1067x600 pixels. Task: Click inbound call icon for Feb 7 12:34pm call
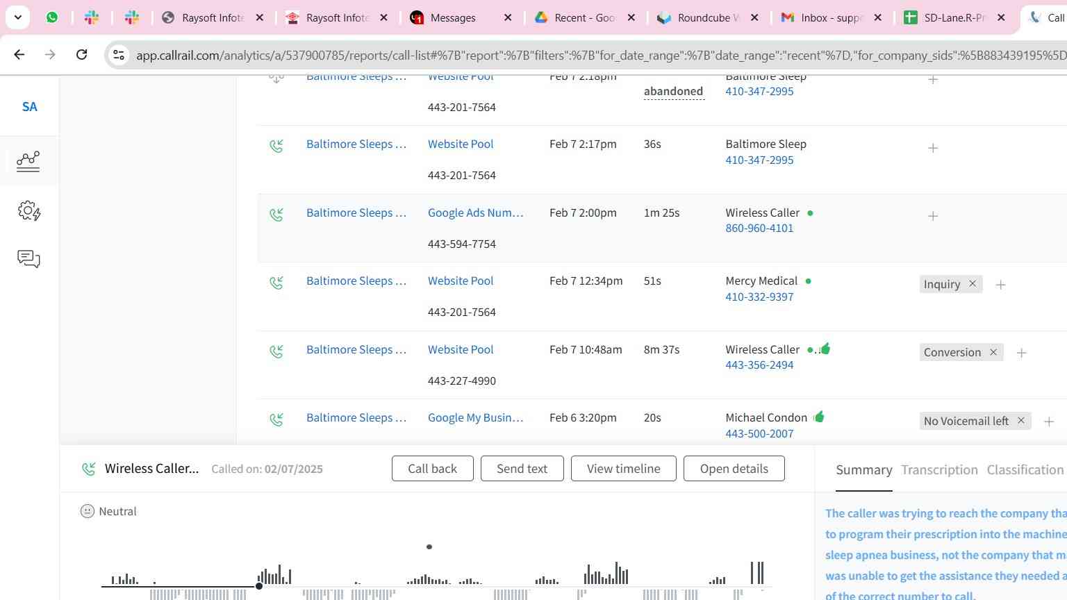pos(276,283)
